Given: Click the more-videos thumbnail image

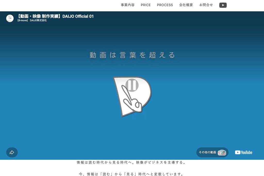Looking at the screenshot, I should [x=222, y=153].
